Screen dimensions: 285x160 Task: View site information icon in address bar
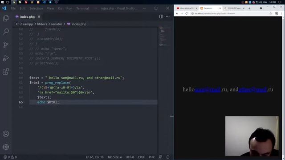[x=192, y=13]
